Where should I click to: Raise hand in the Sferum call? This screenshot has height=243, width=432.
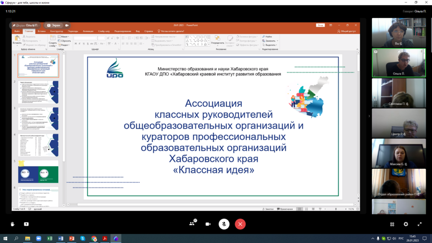[12, 224]
